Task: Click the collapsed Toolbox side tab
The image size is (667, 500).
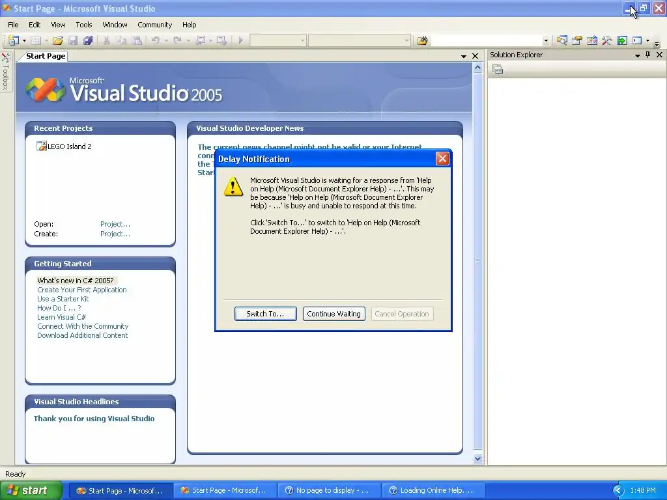Action: pyautogui.click(x=5, y=72)
